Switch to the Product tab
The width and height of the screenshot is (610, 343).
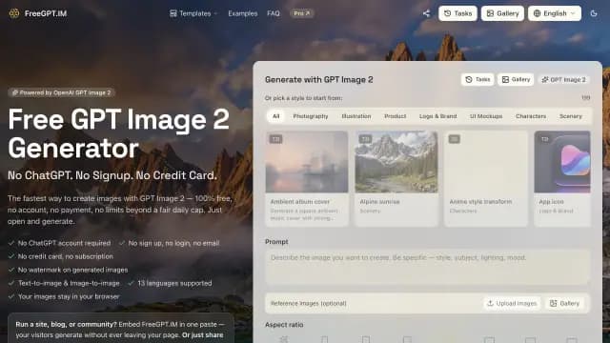click(395, 116)
